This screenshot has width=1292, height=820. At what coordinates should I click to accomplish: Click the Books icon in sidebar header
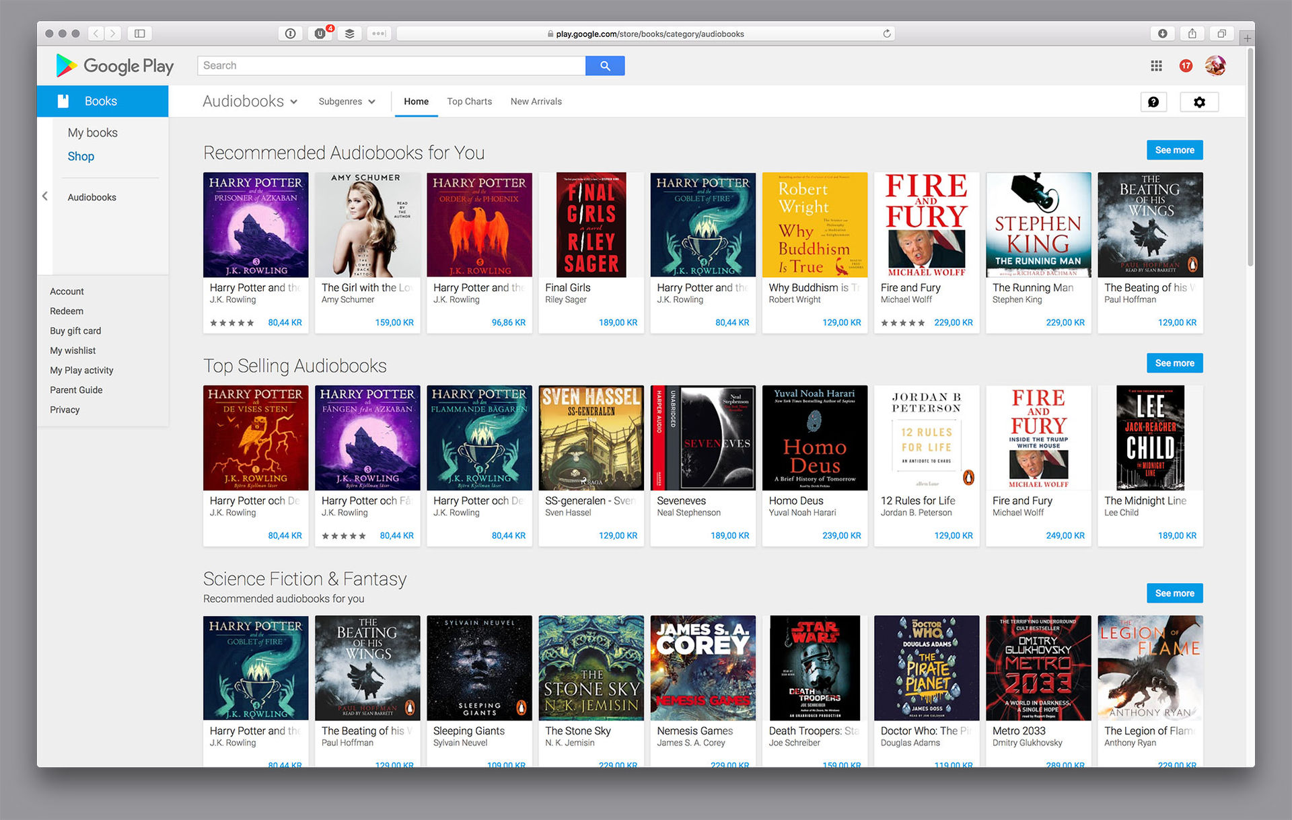coord(63,101)
